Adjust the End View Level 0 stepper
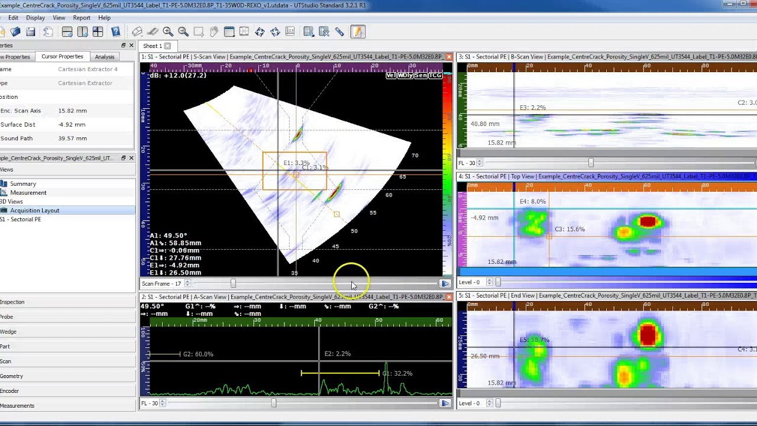This screenshot has width=757, height=426. pyautogui.click(x=489, y=403)
